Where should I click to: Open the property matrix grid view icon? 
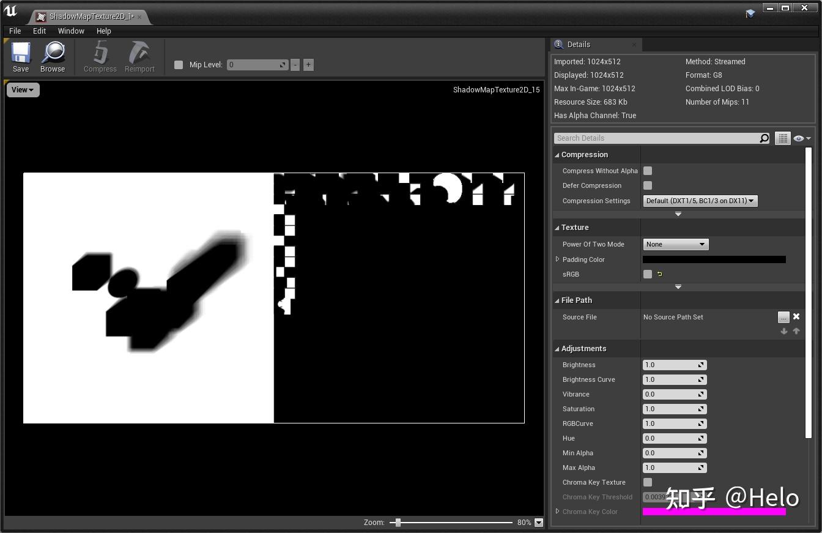coord(782,138)
